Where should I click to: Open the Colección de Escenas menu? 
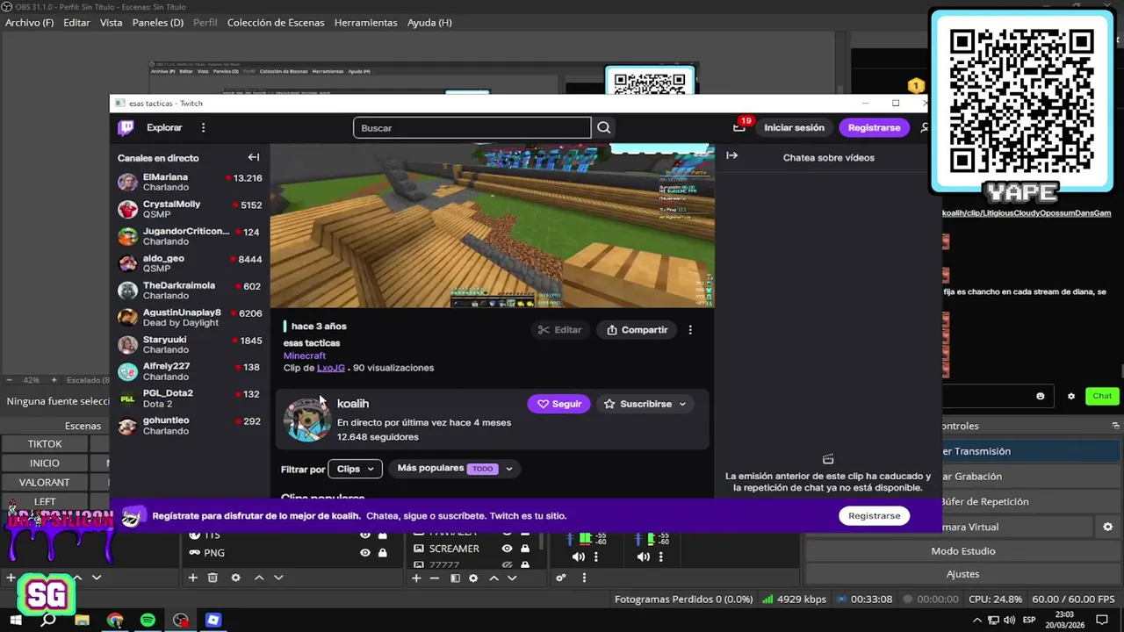(276, 22)
